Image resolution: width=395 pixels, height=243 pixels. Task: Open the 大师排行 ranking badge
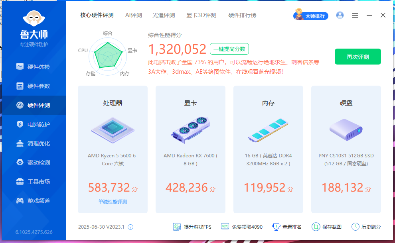310,15
